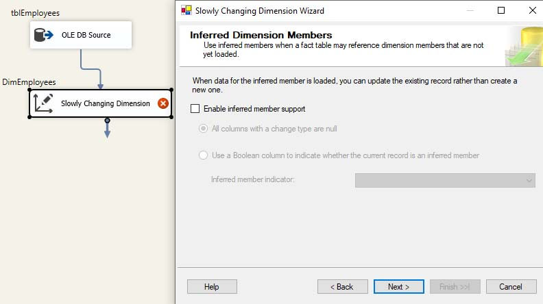Click the OLE DB Source database icon

coord(43,35)
